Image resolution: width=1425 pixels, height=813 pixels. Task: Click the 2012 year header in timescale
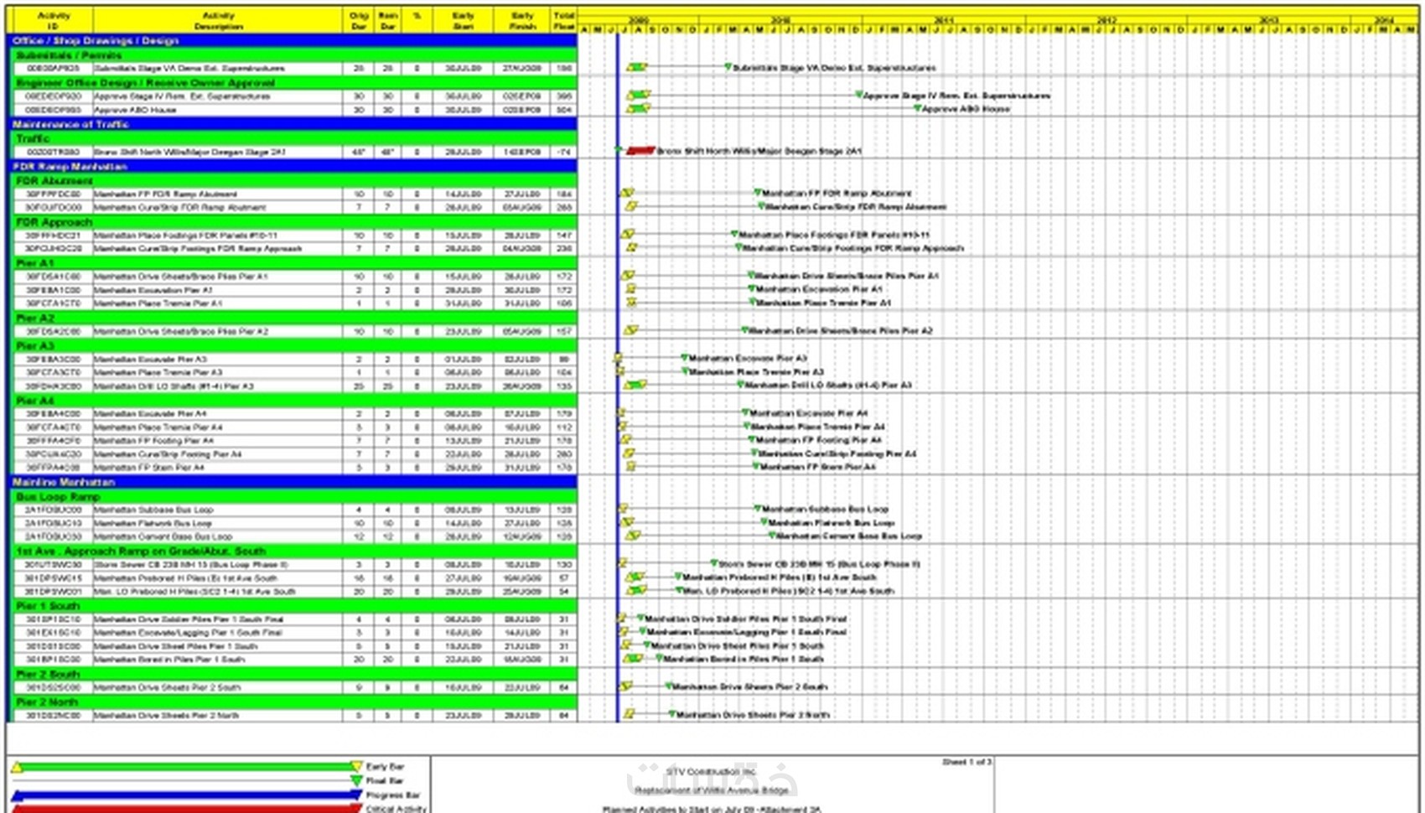pos(1106,18)
